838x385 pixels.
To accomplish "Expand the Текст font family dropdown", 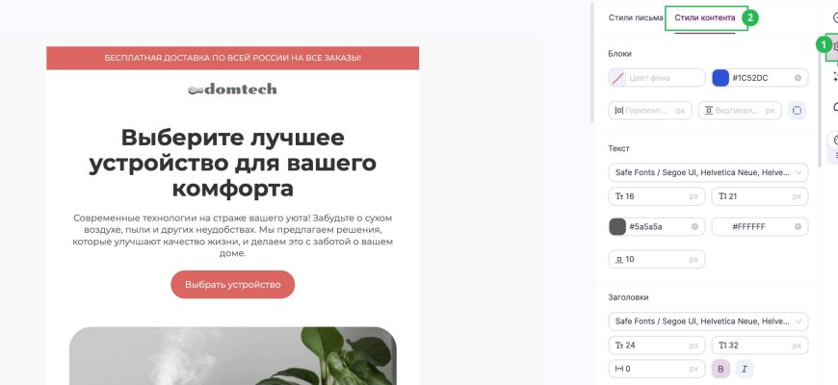I will click(x=708, y=172).
